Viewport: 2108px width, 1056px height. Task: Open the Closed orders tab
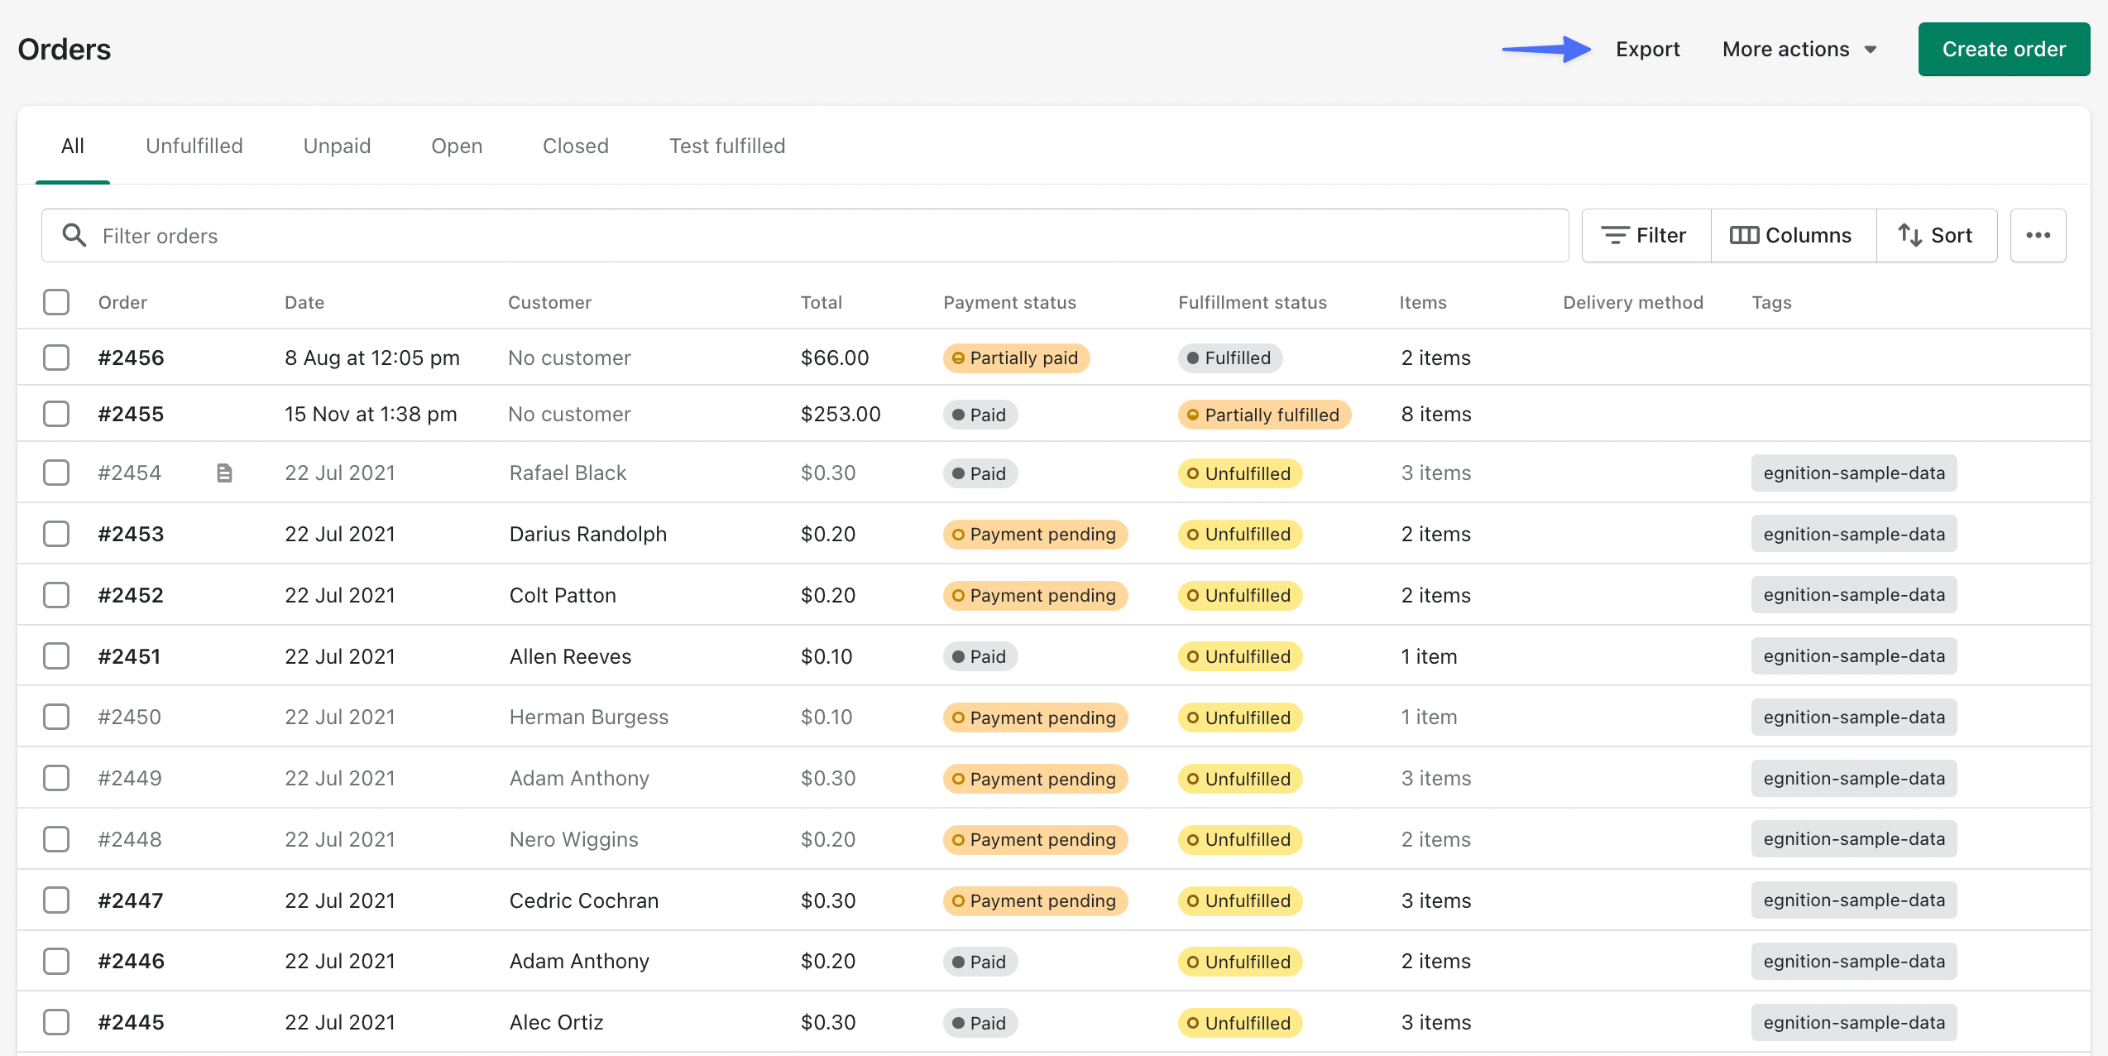pyautogui.click(x=575, y=146)
